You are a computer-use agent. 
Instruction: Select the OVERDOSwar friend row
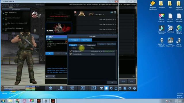[92, 51]
